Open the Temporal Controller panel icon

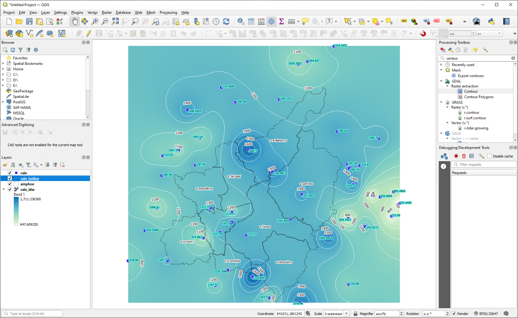pyautogui.click(x=216, y=21)
